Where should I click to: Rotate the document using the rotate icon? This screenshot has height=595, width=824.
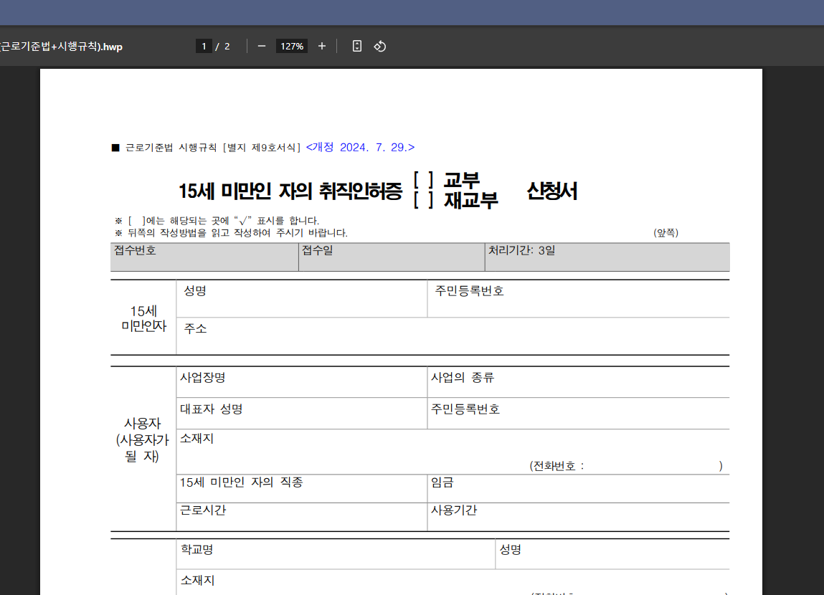[380, 46]
